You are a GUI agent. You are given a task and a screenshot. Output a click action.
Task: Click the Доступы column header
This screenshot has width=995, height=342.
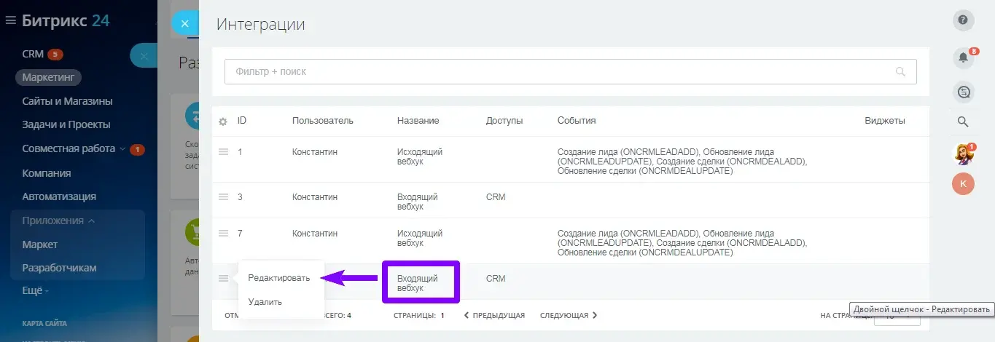504,120
